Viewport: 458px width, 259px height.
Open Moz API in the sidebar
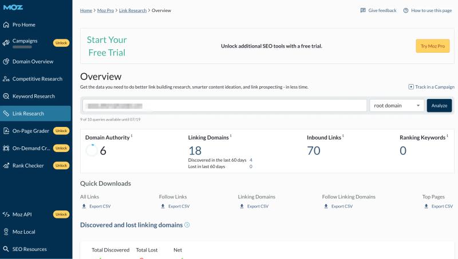click(x=22, y=214)
